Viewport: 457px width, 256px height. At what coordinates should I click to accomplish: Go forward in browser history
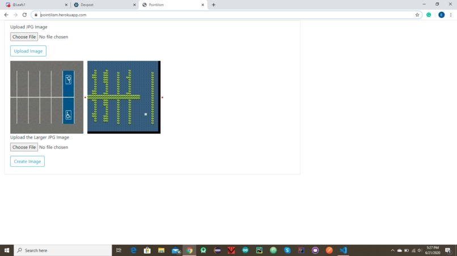click(x=15, y=15)
